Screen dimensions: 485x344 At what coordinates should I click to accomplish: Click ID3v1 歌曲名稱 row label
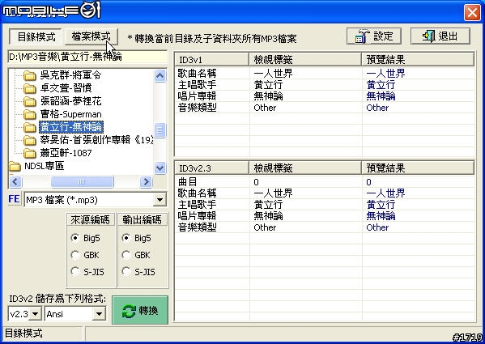click(x=197, y=74)
